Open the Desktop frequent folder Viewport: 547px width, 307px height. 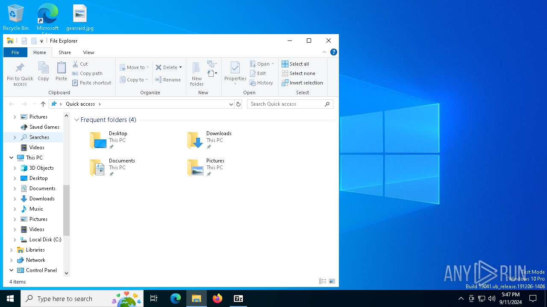(109, 140)
